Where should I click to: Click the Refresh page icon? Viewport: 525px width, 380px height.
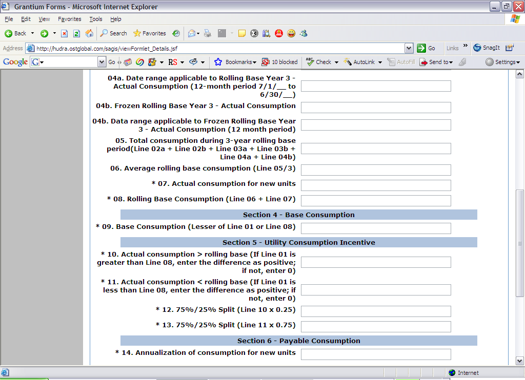(x=76, y=33)
